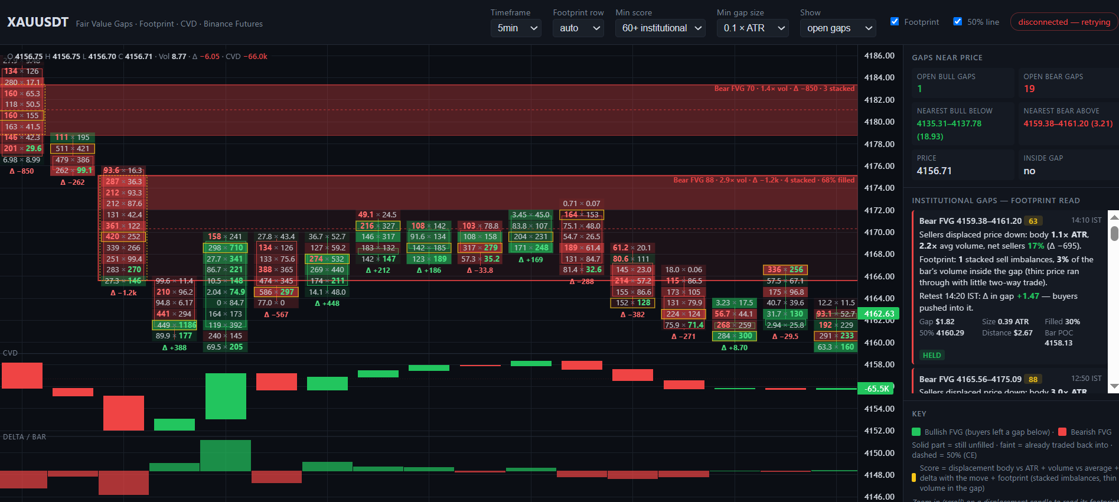The width and height of the screenshot is (1119, 502).
Task: Click the green Bullish FVG key swatch
Action: [x=916, y=432]
